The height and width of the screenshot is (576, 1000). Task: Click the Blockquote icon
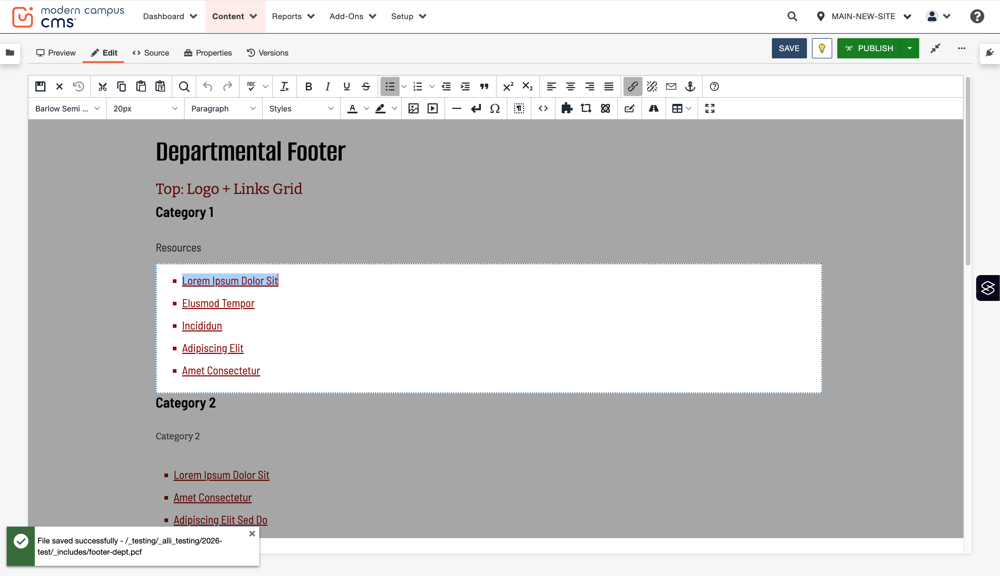pyautogui.click(x=484, y=86)
